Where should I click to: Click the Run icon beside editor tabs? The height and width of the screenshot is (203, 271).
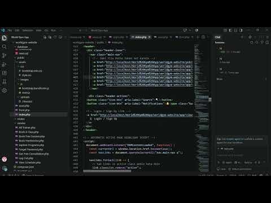click(198, 37)
